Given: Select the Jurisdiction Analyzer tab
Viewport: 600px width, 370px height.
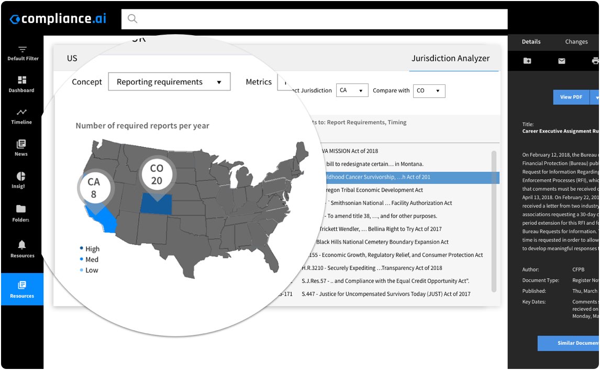Looking at the screenshot, I should pyautogui.click(x=450, y=58).
